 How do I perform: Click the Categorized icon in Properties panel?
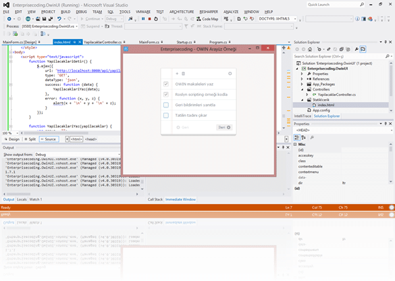click(x=296, y=138)
